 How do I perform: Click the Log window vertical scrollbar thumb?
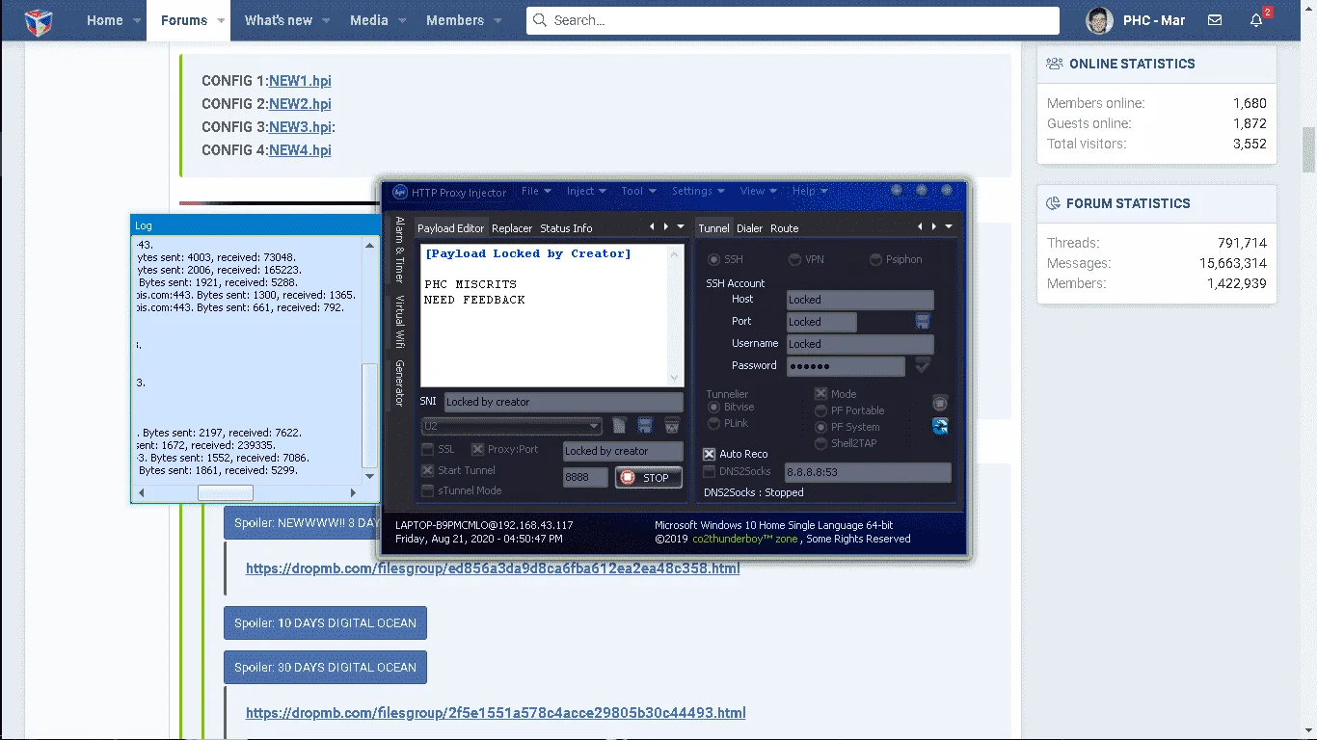pos(370,415)
